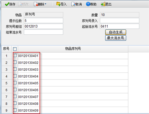Expand the 删除 dropdown arrow

coord(46,4)
